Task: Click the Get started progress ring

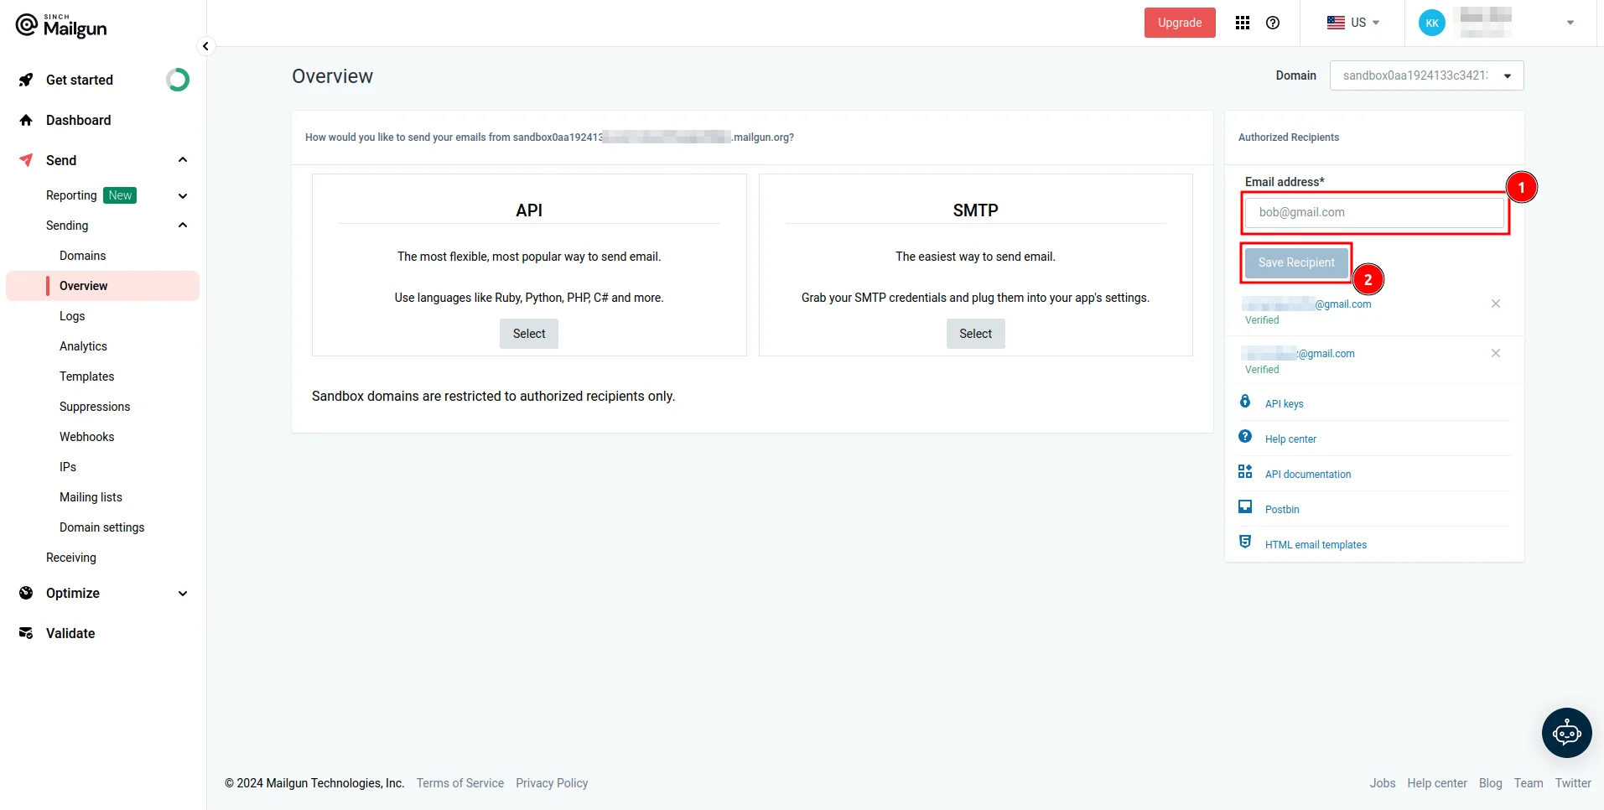Action: [x=178, y=80]
